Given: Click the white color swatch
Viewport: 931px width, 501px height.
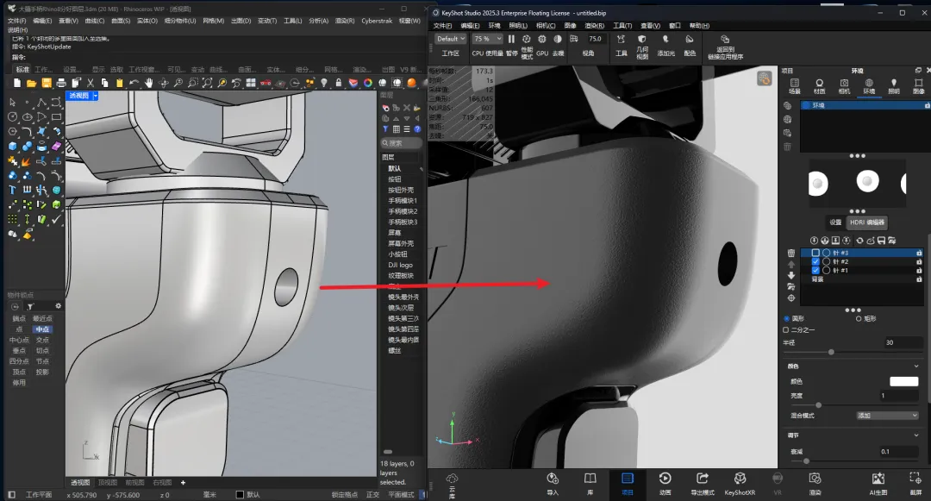Looking at the screenshot, I should click(903, 381).
